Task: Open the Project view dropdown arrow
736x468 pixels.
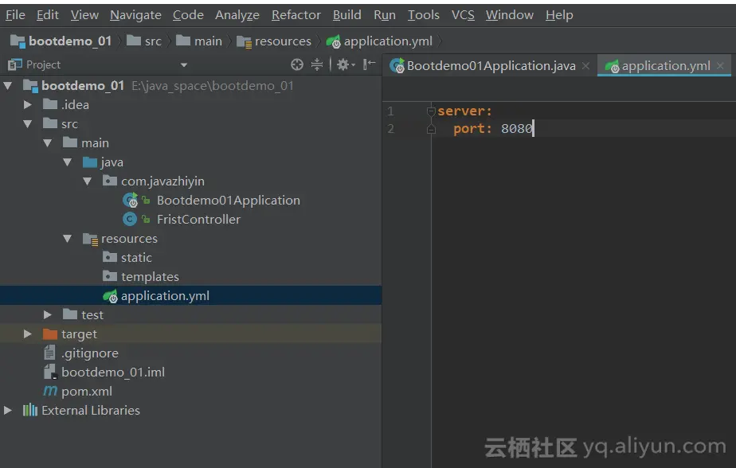Action: [184, 65]
